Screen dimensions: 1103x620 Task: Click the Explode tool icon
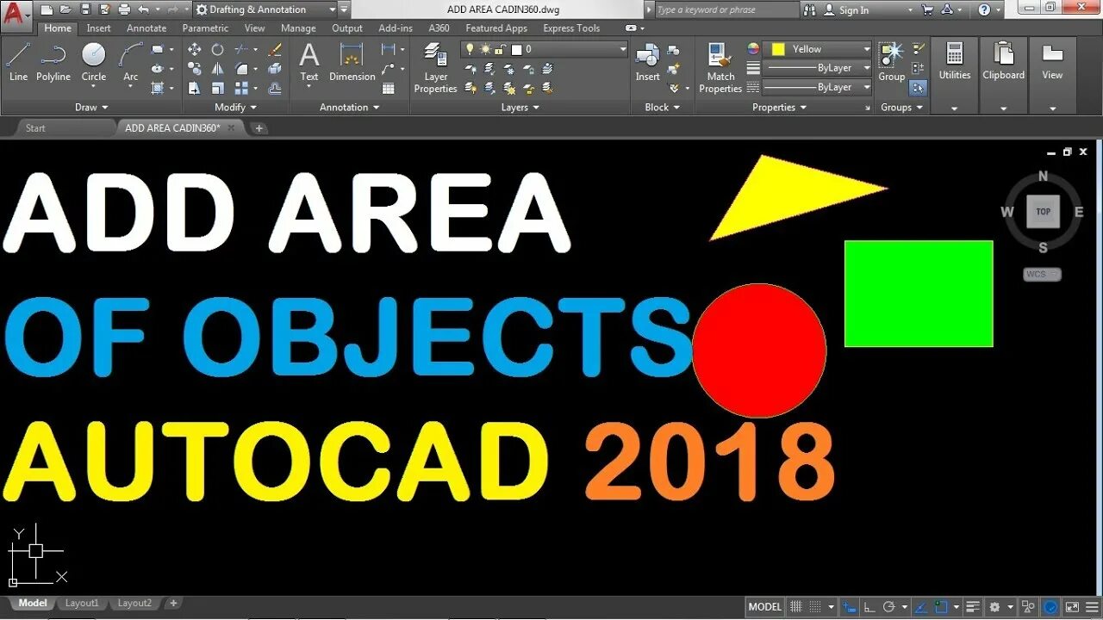[275, 69]
